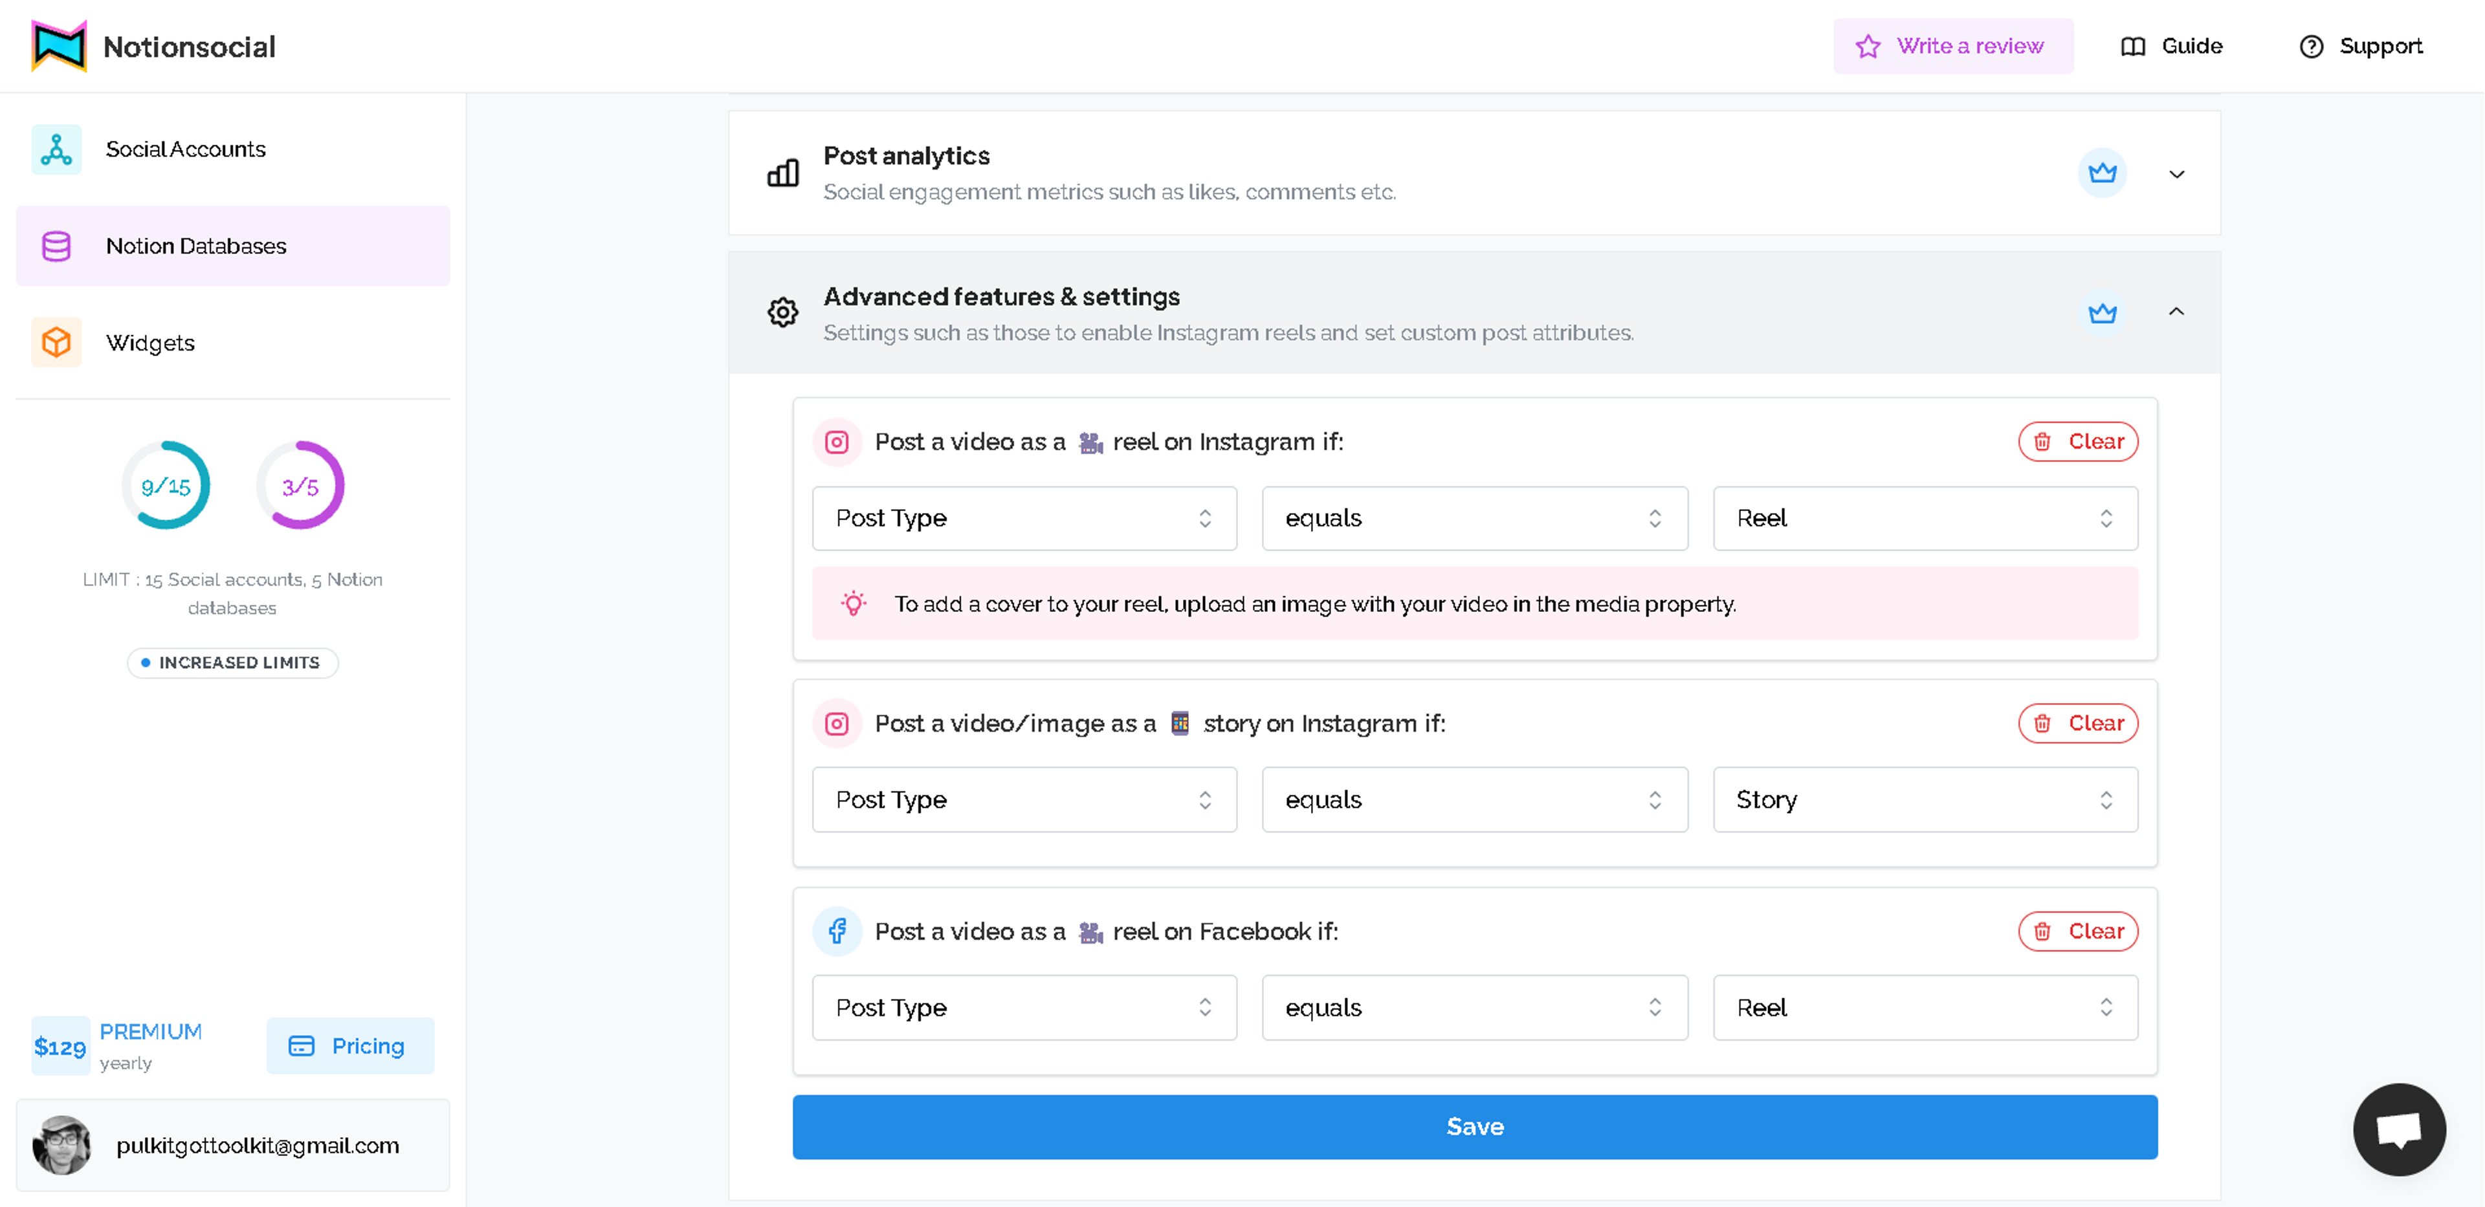Click the Write a review button
Viewport: 2485px width, 1207px height.
pos(1952,47)
